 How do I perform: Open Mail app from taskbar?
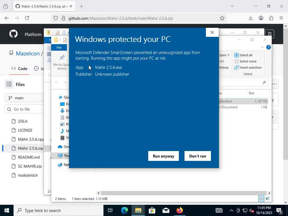point(166,210)
